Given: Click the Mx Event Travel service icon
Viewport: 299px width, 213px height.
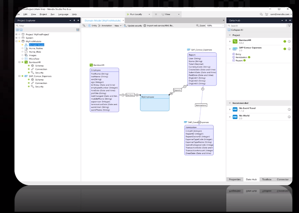Looking at the screenshot, I should 235,110.
